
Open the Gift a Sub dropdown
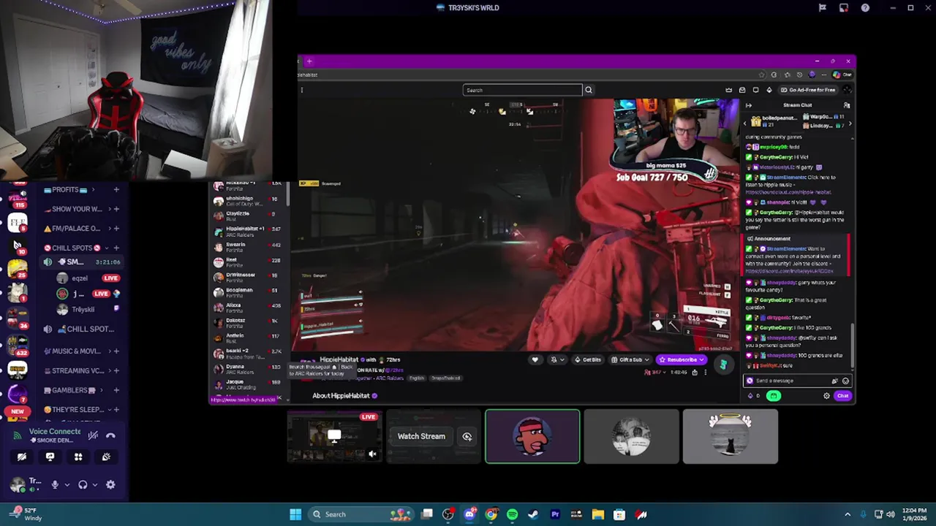point(631,359)
